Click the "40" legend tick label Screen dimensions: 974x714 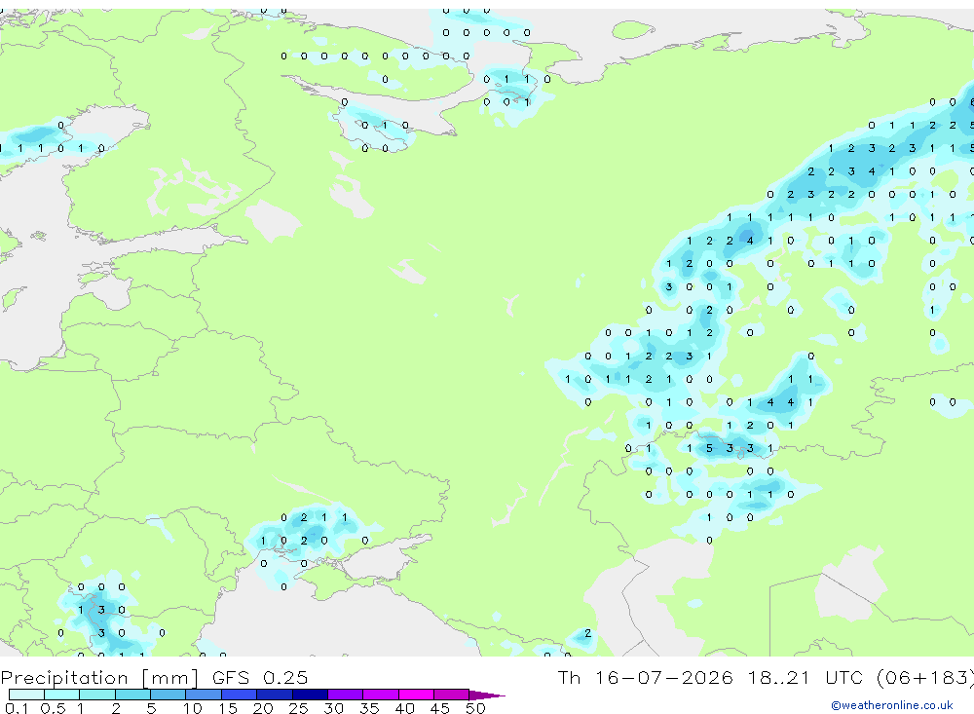click(x=404, y=708)
